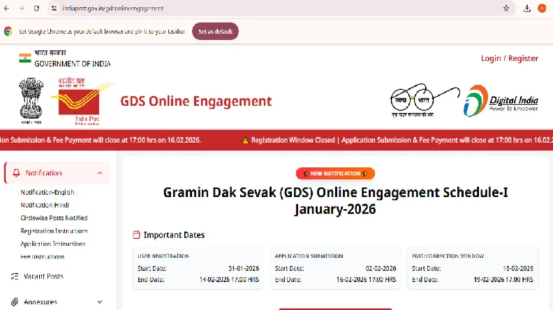Open the Notification Hindi link
The height and width of the screenshot is (310, 553).
(x=44, y=205)
